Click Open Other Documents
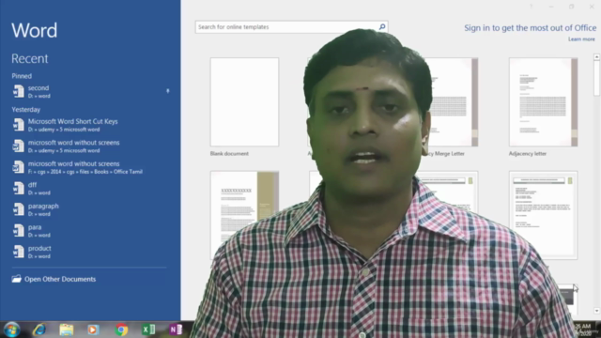Viewport: 601px width, 338px height. [54, 279]
